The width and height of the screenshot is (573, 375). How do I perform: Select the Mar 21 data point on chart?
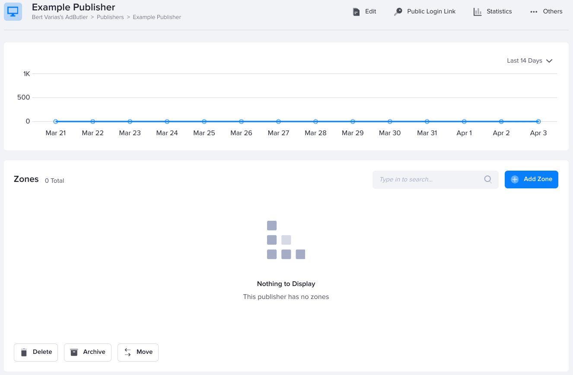click(x=56, y=121)
